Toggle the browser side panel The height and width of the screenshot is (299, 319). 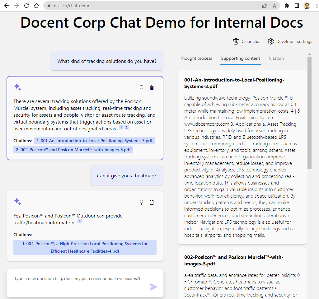pos(297,6)
